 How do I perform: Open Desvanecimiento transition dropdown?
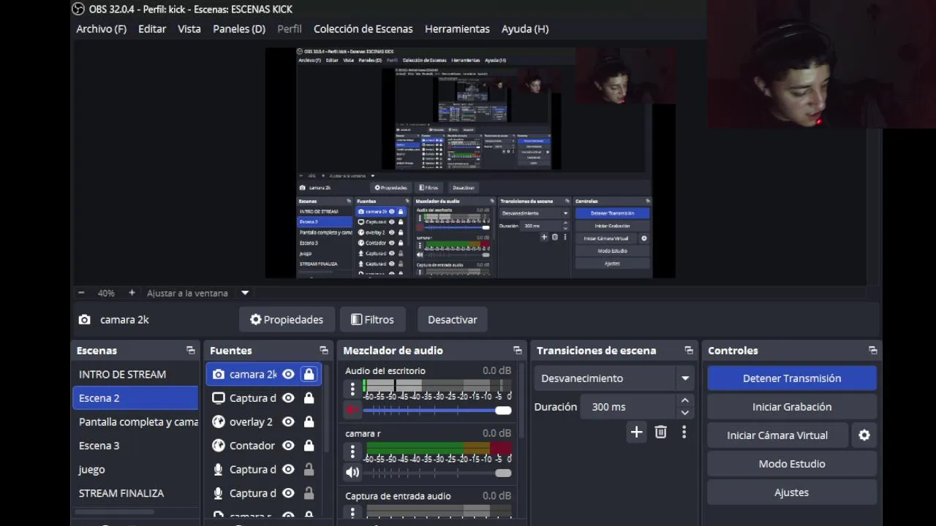[x=614, y=378]
